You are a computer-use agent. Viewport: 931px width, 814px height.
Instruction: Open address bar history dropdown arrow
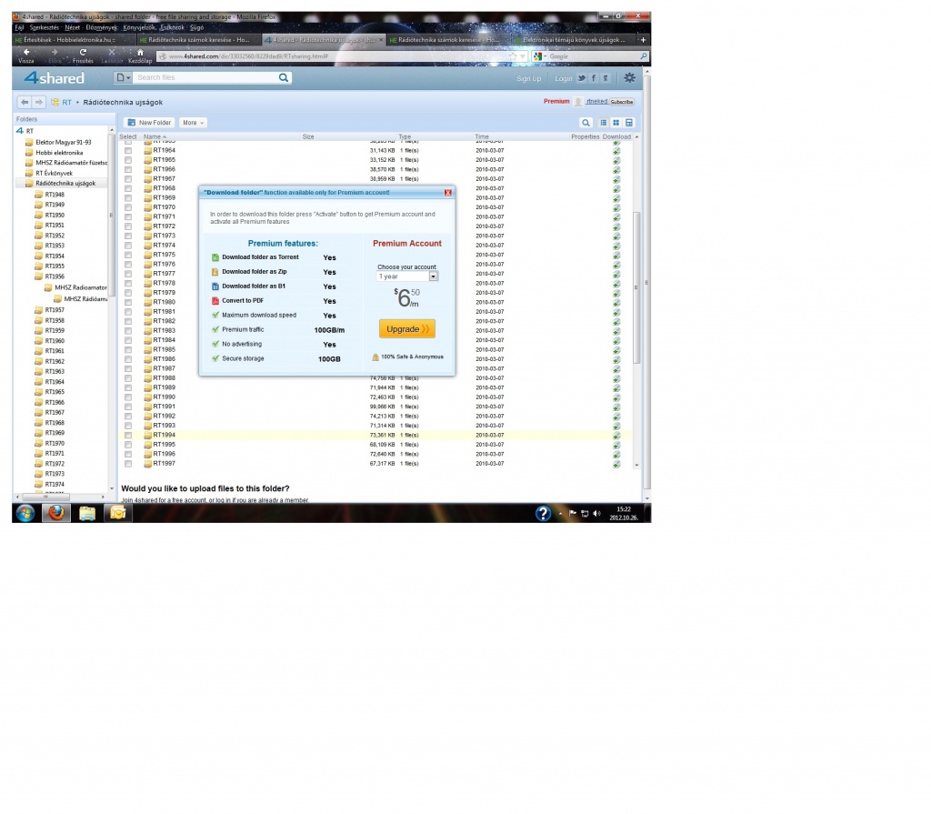point(523,56)
